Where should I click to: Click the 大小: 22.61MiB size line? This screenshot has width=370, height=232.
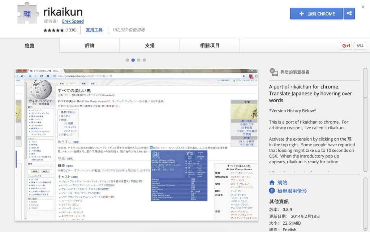(x=285, y=223)
